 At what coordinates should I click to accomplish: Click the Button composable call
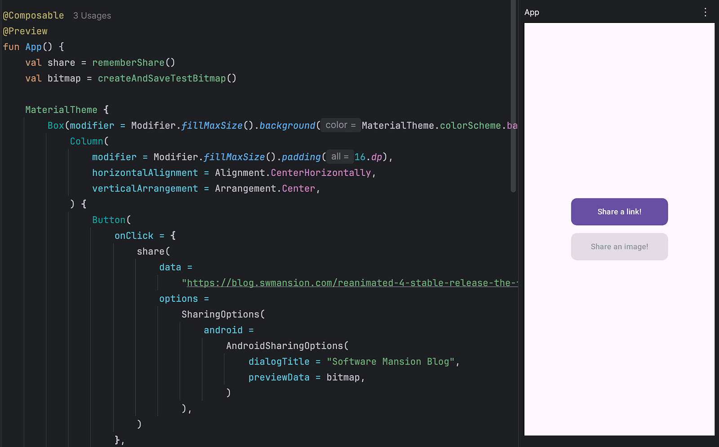[x=108, y=220]
